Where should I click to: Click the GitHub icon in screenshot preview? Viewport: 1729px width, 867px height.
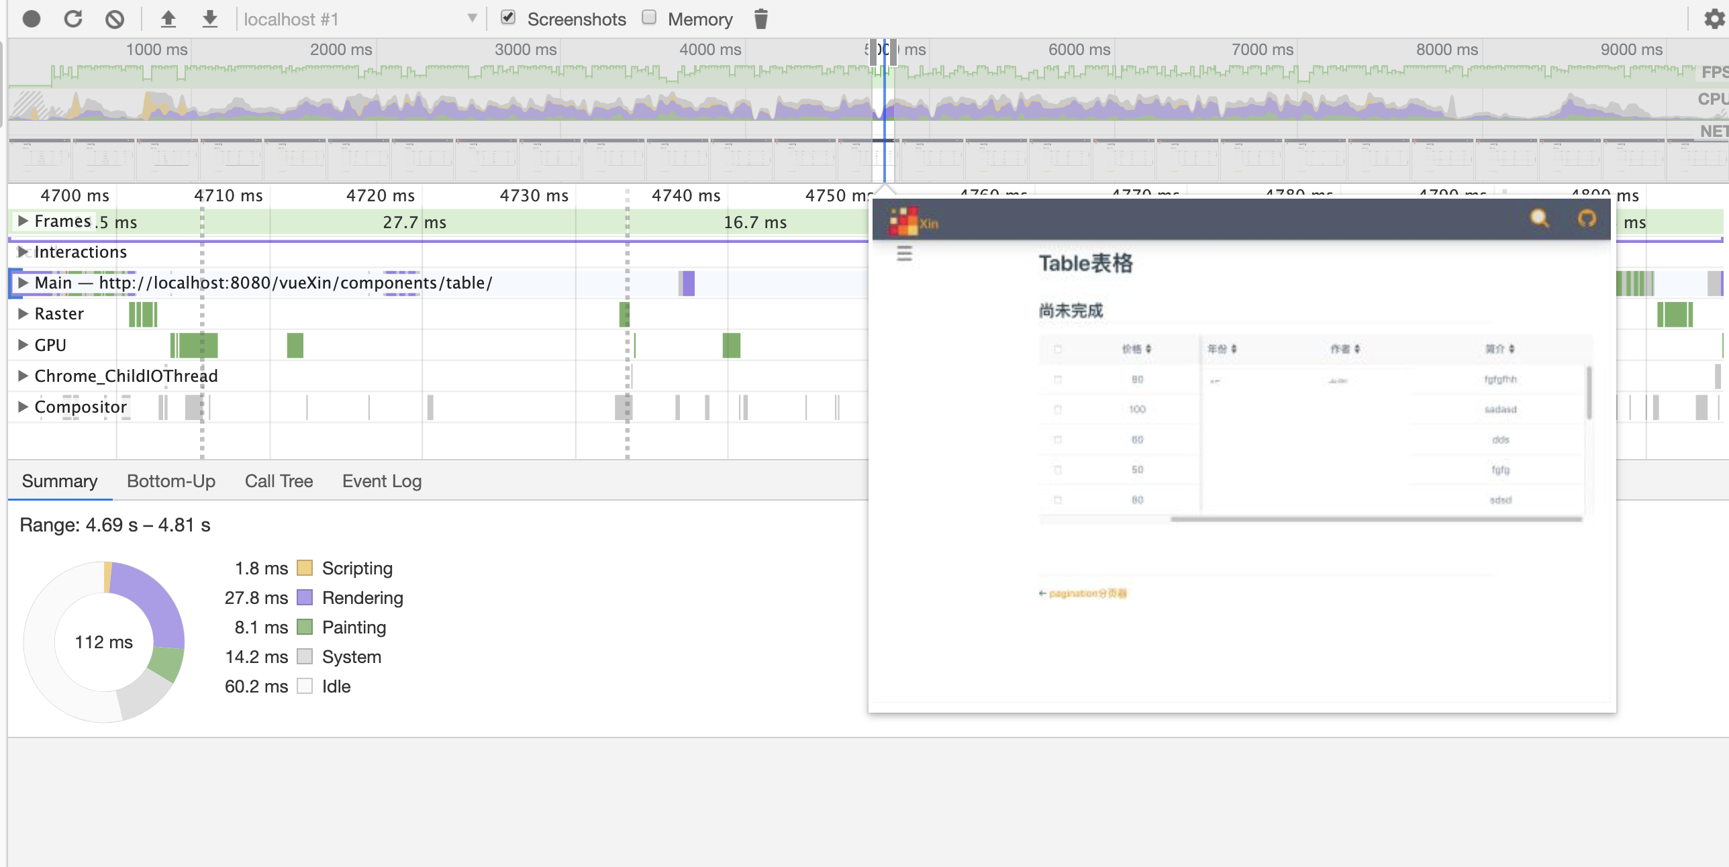(1587, 218)
